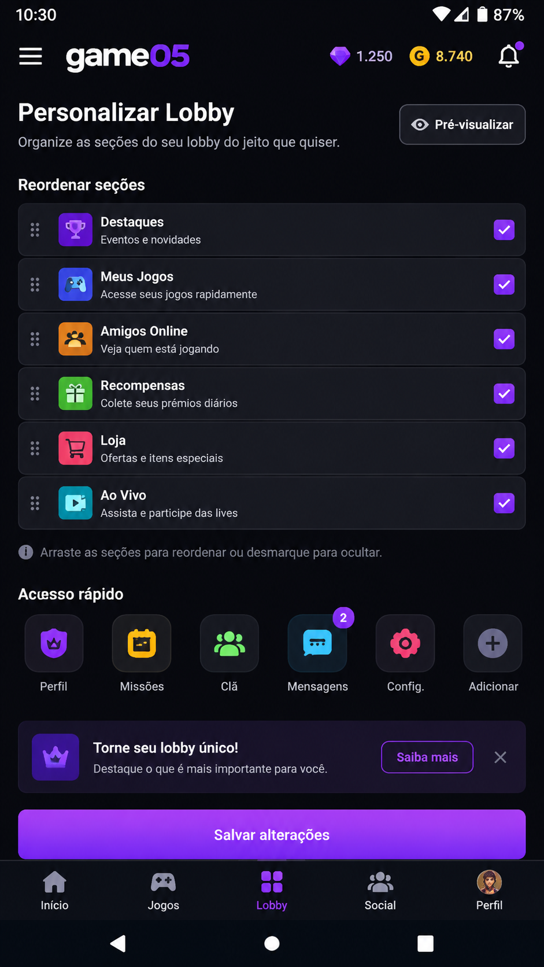Tap the gold coin balance
This screenshot has height=967, width=544.
441,56
